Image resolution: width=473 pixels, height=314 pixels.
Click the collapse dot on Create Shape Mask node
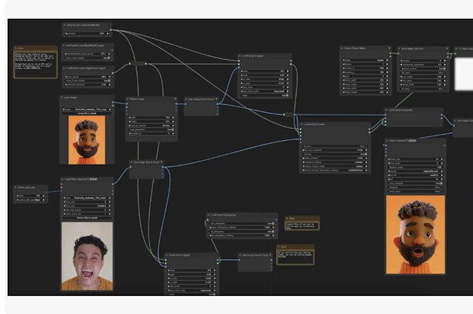point(342,49)
